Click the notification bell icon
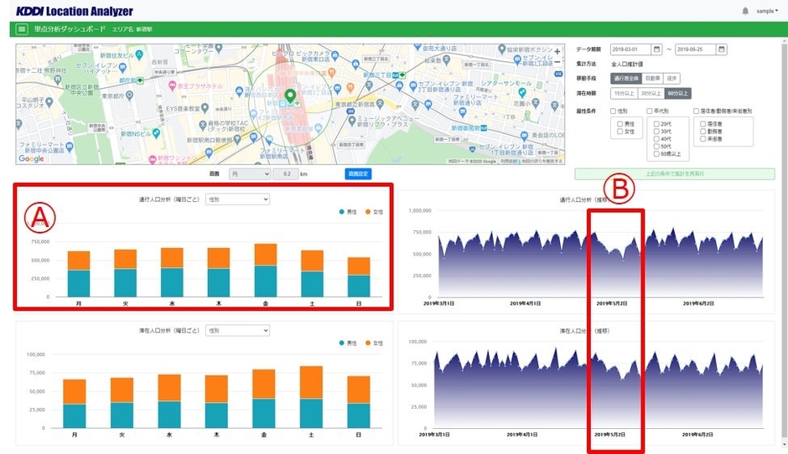Image resolution: width=788 pixels, height=454 pixels. point(745,11)
